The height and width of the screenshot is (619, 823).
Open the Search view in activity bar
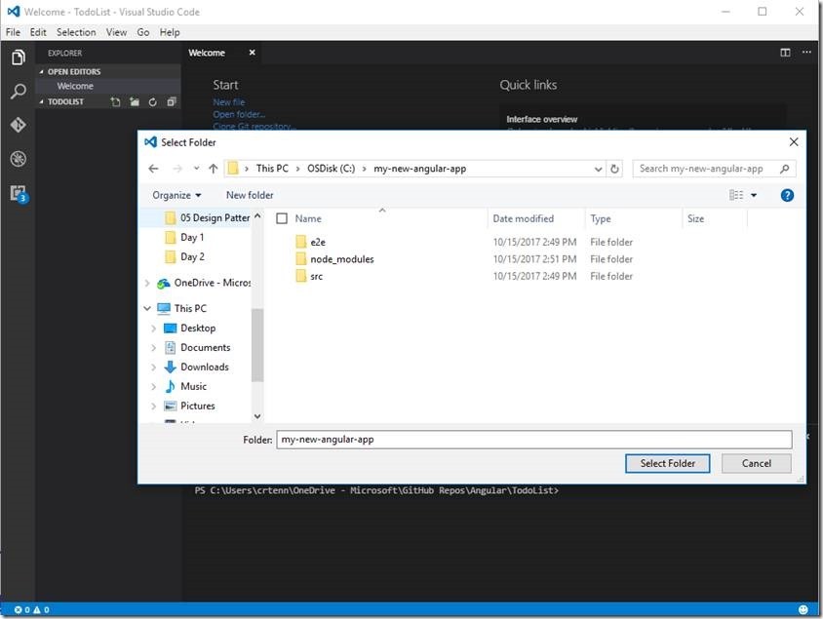18,92
